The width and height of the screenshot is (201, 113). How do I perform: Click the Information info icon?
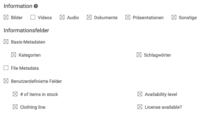tap(36, 6)
